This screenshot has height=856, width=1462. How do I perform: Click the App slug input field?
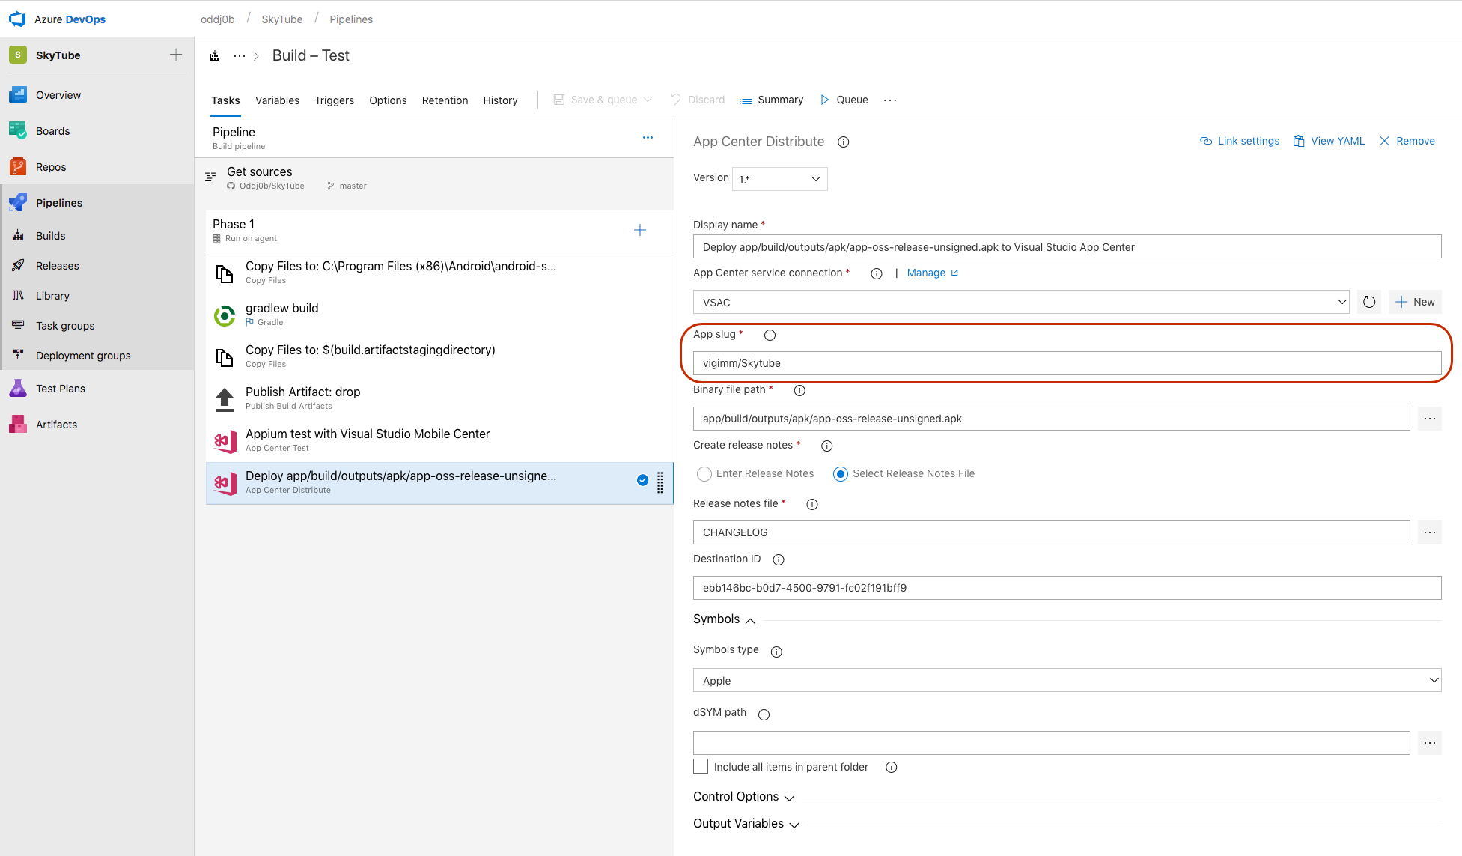tap(1066, 362)
